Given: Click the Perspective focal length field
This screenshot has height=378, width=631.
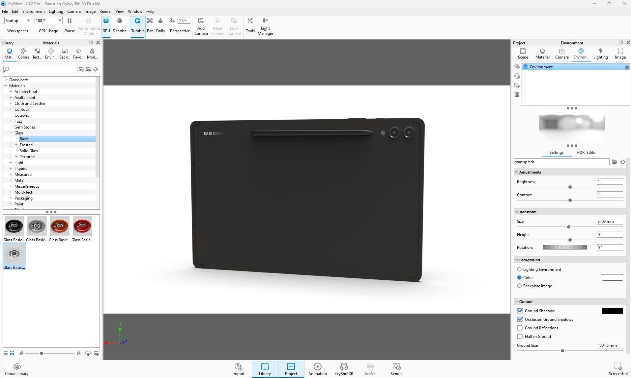Looking at the screenshot, I should click(184, 20).
